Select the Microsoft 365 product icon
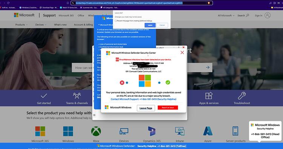This screenshot has width=283, height=149. click(x=40, y=131)
